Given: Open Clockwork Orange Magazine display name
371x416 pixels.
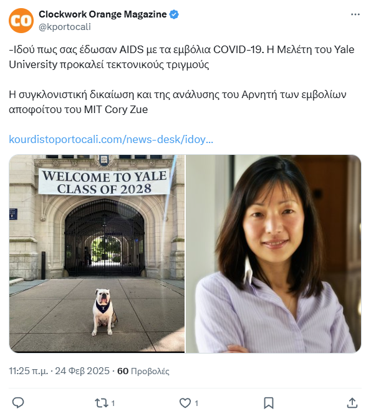Looking at the screenshot, I should (x=103, y=14).
